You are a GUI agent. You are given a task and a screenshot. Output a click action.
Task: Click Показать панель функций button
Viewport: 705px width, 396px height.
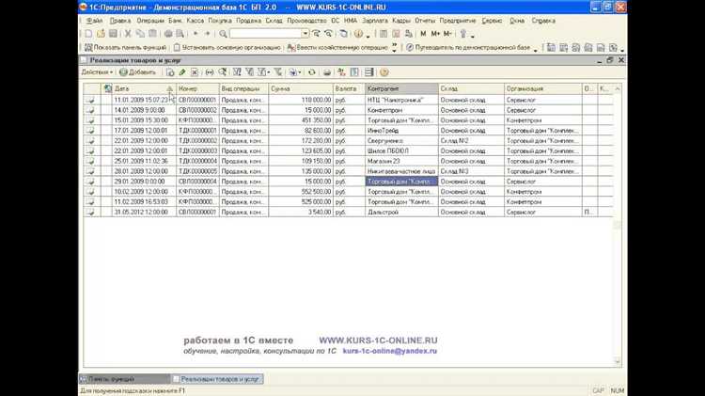[125, 47]
